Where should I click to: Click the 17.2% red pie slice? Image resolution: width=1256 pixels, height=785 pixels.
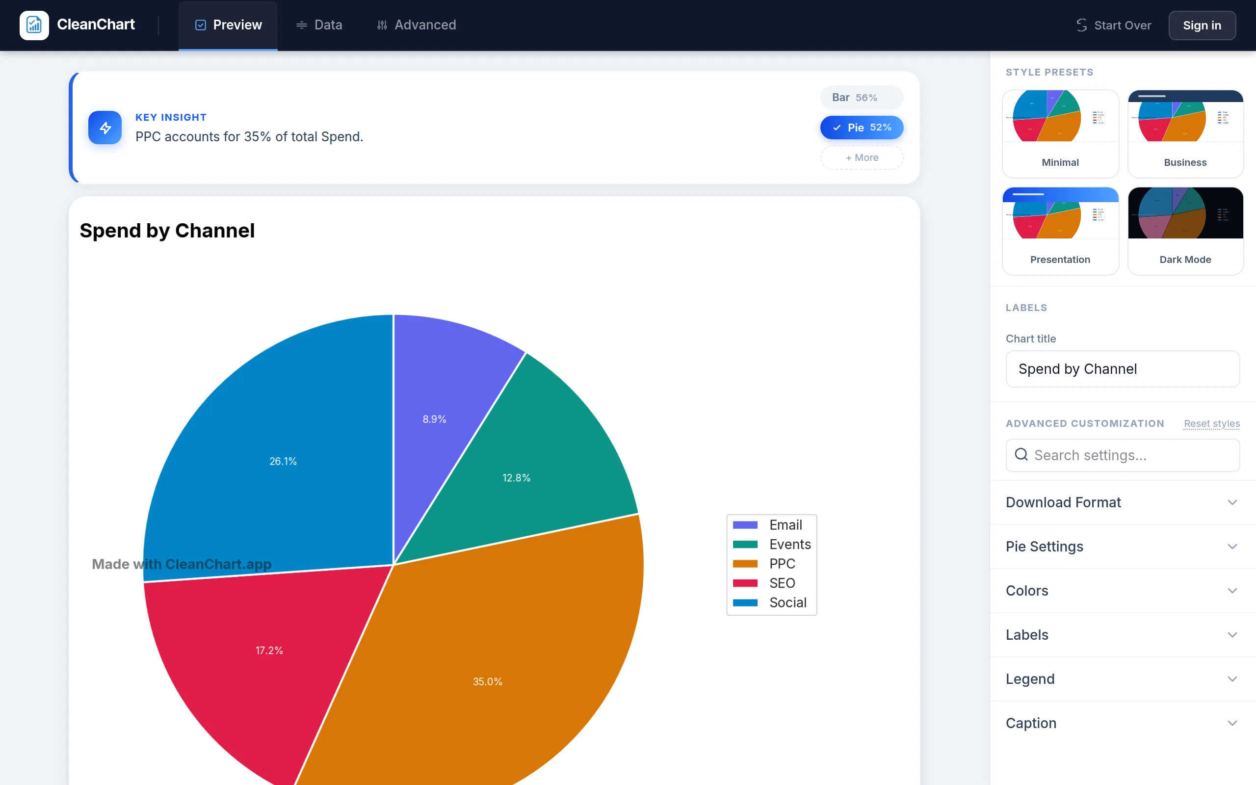(x=269, y=650)
